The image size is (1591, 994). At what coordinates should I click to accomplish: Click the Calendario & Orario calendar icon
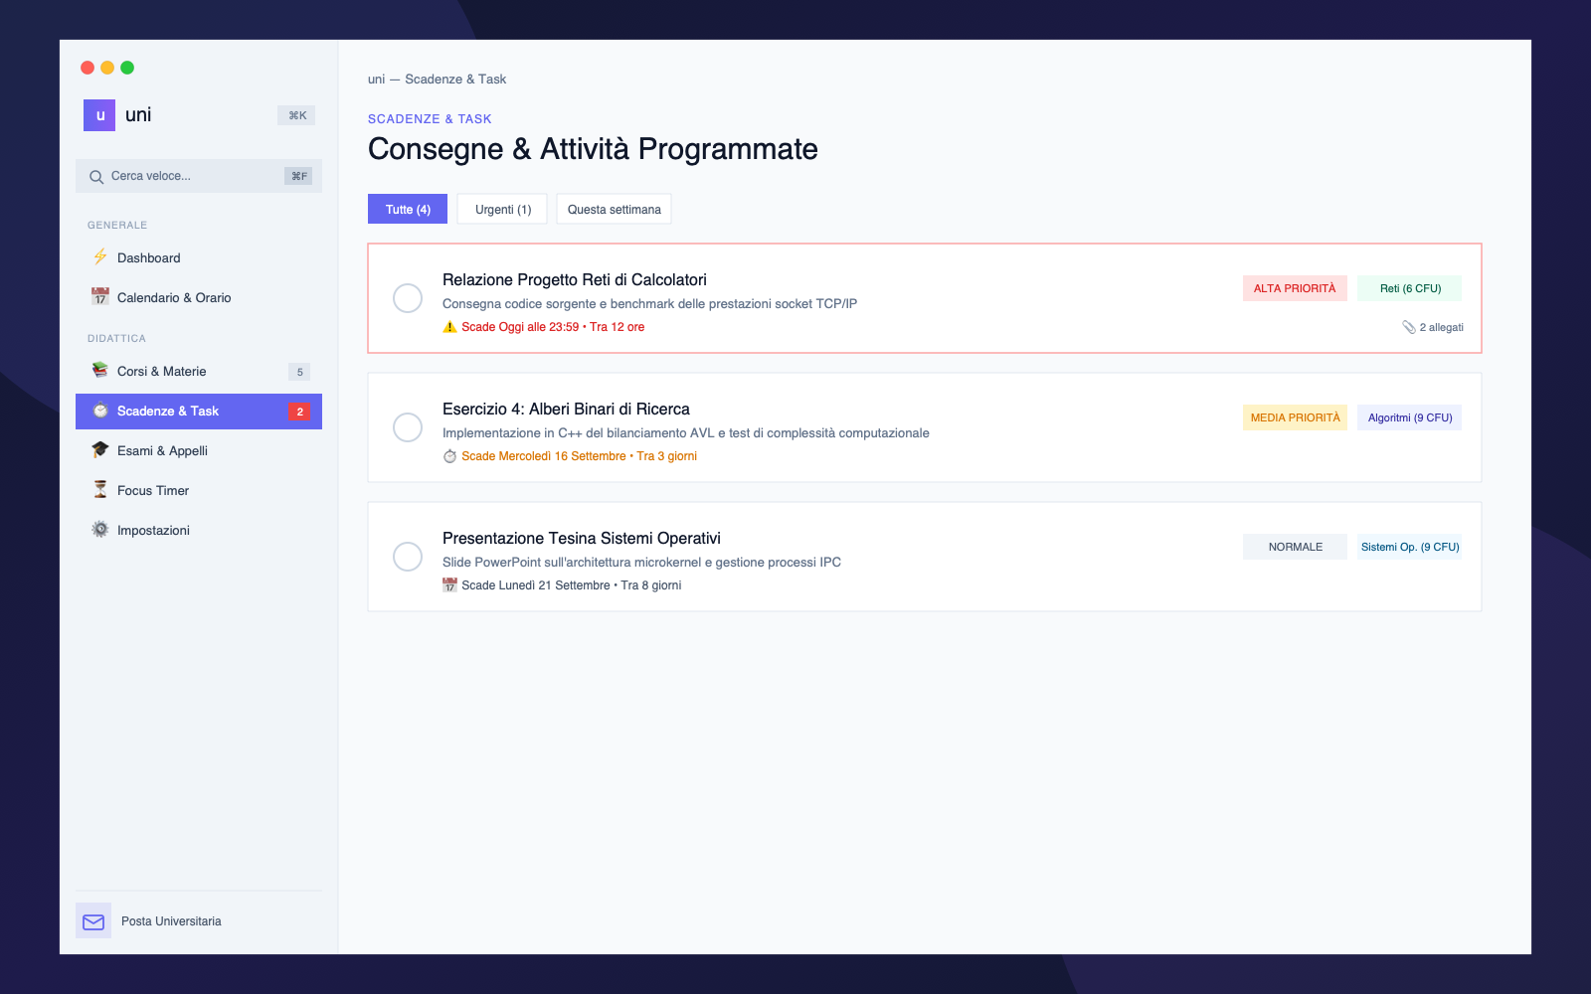(x=100, y=297)
